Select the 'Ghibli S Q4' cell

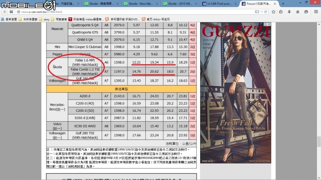pos(85,40)
